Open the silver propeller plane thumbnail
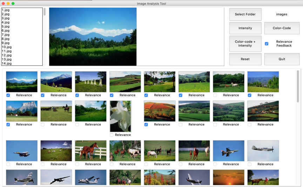Screen dimensions: 303x187 pos(263,151)
